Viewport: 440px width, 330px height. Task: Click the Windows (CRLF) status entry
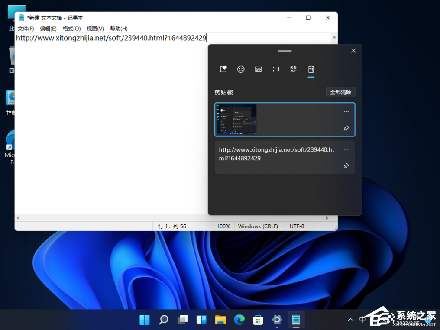(x=258, y=226)
